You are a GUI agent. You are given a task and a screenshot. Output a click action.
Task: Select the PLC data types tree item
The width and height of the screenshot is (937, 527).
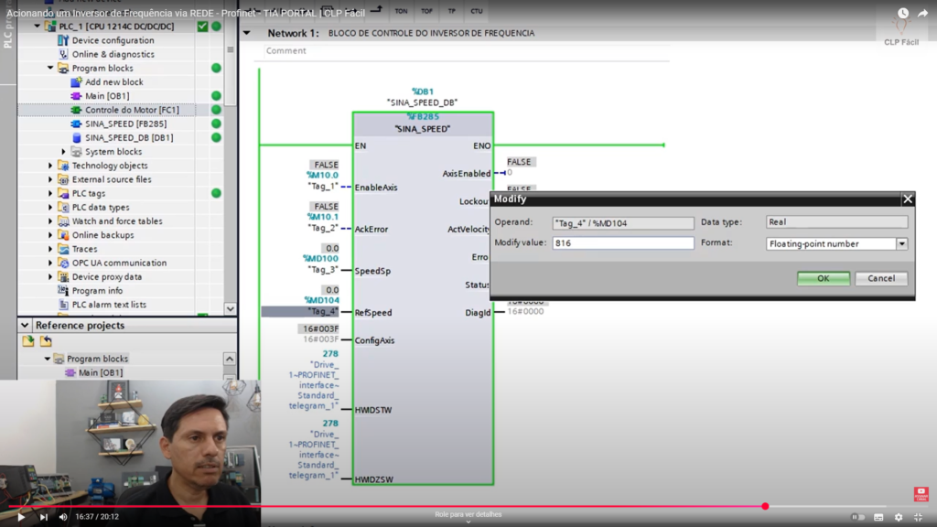[x=101, y=208]
